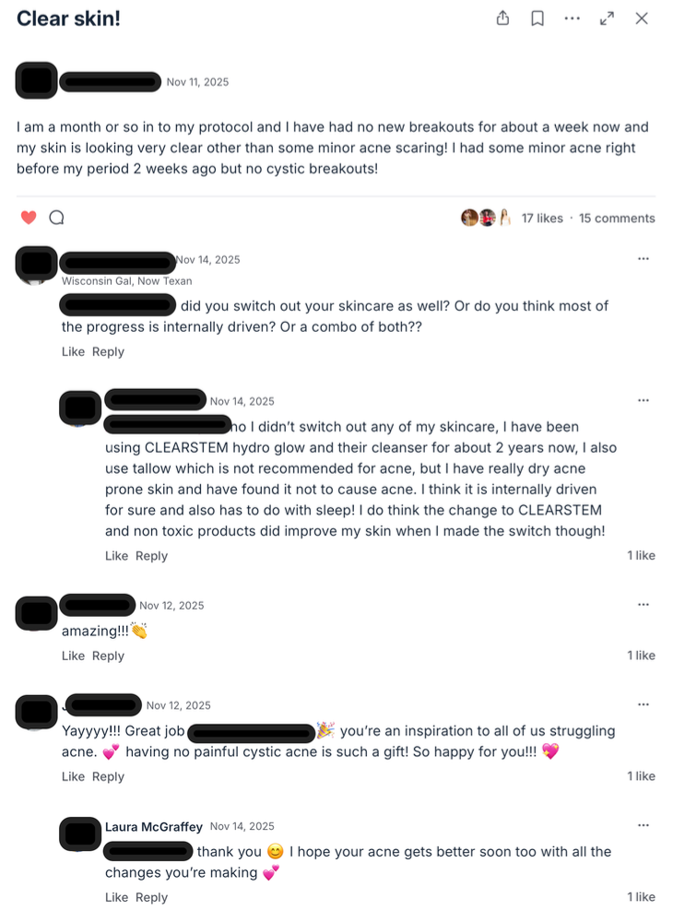Like the CLEARSTEM hydro glow reply
Image resolution: width=673 pixels, height=922 pixels.
116,556
